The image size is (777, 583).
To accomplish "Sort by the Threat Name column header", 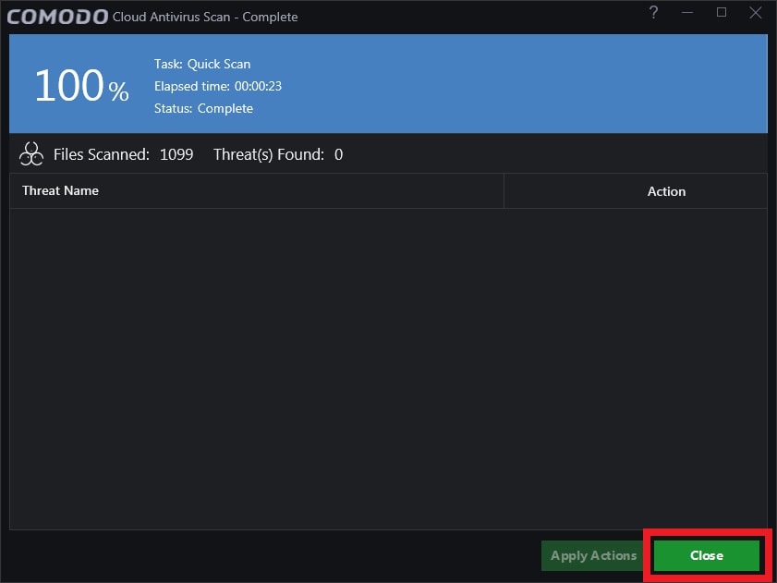I will click(x=60, y=190).
